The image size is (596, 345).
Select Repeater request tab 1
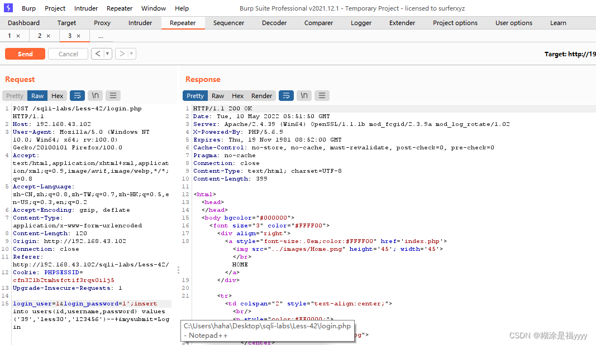coord(9,36)
